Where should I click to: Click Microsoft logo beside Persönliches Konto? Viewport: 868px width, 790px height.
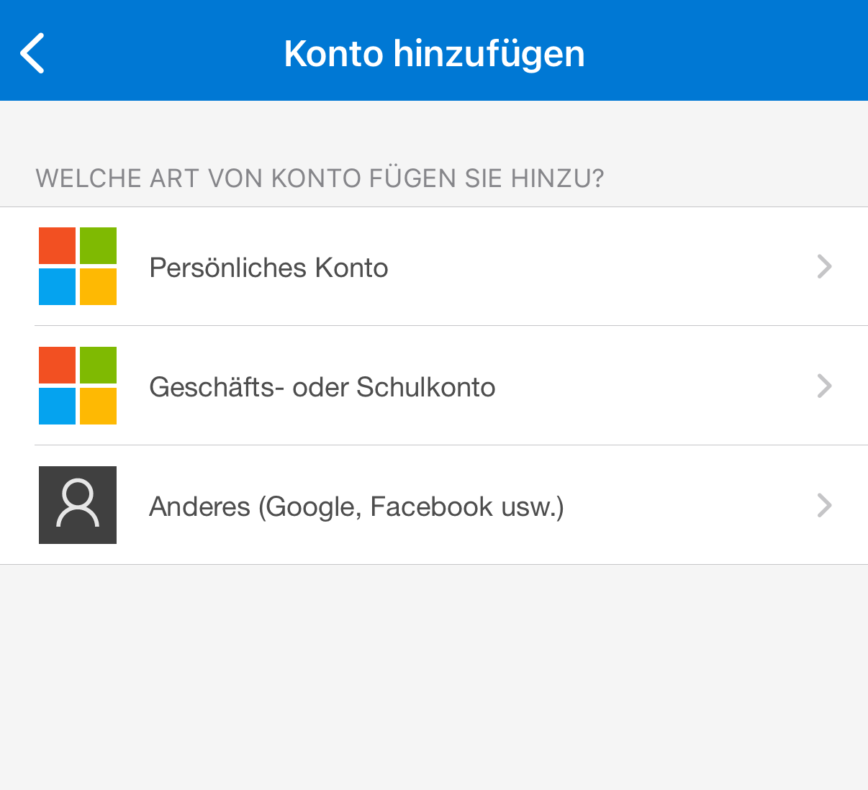78,266
